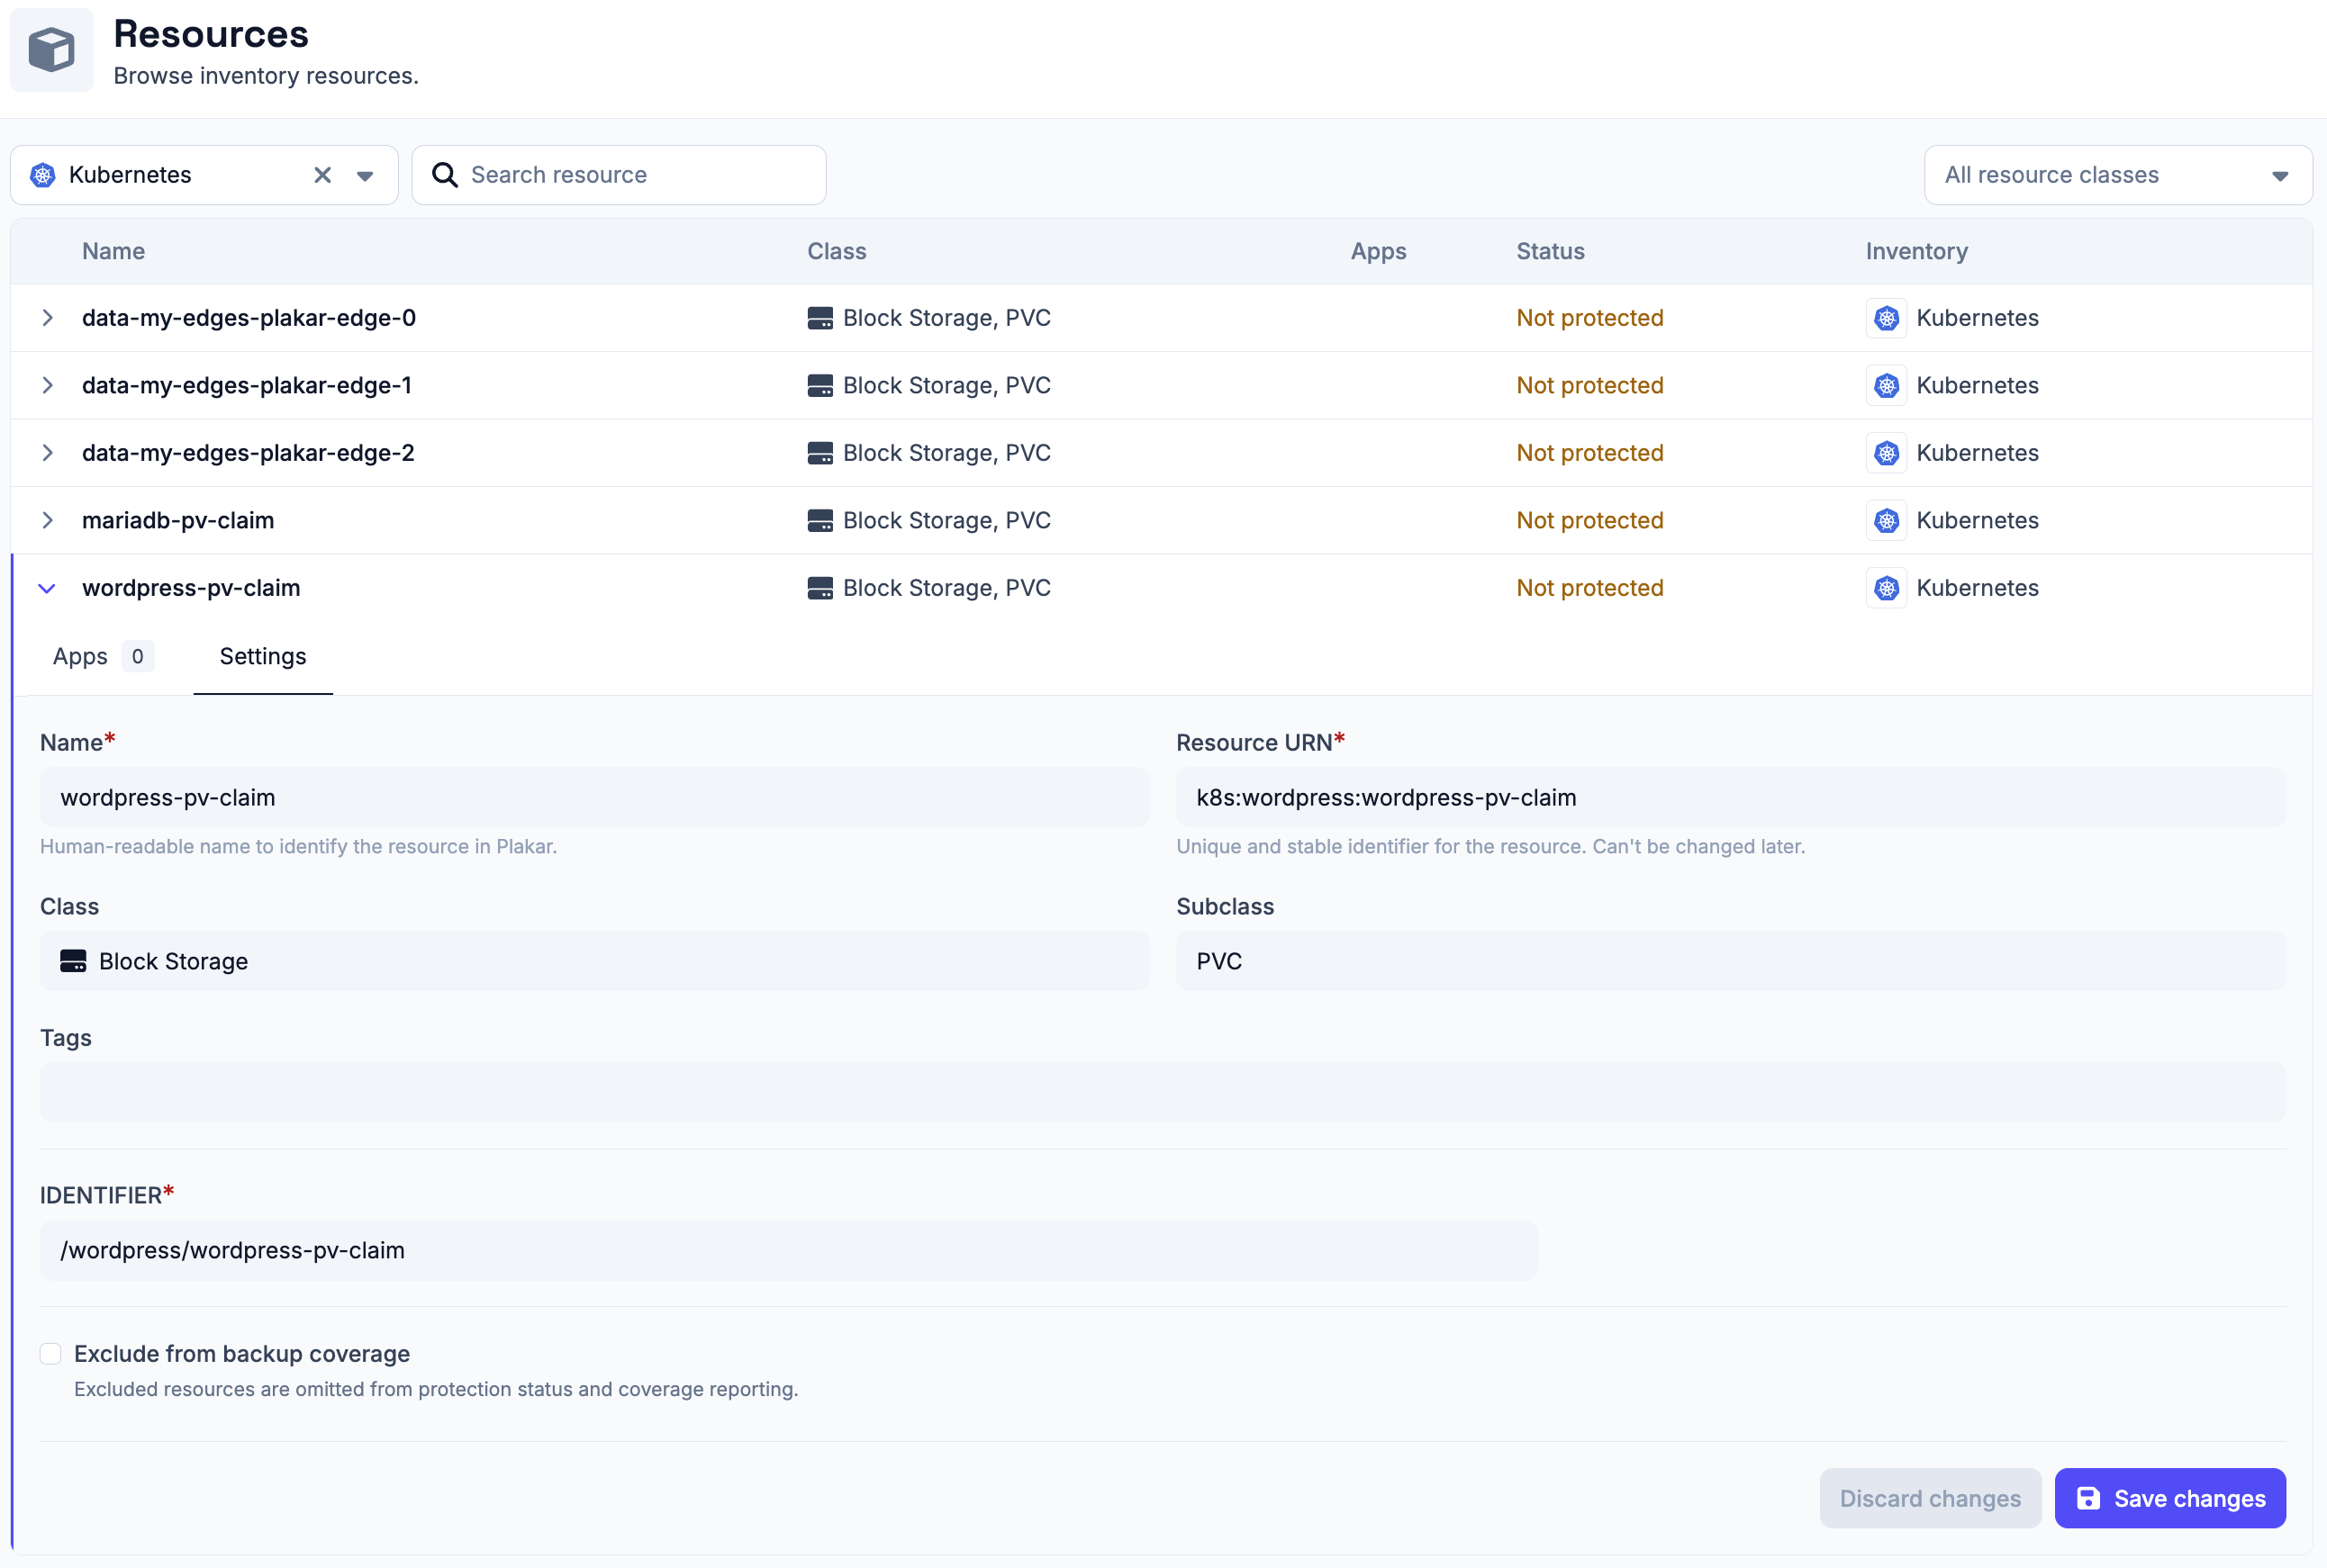
Task: Click the search magnifier icon
Action: point(444,175)
